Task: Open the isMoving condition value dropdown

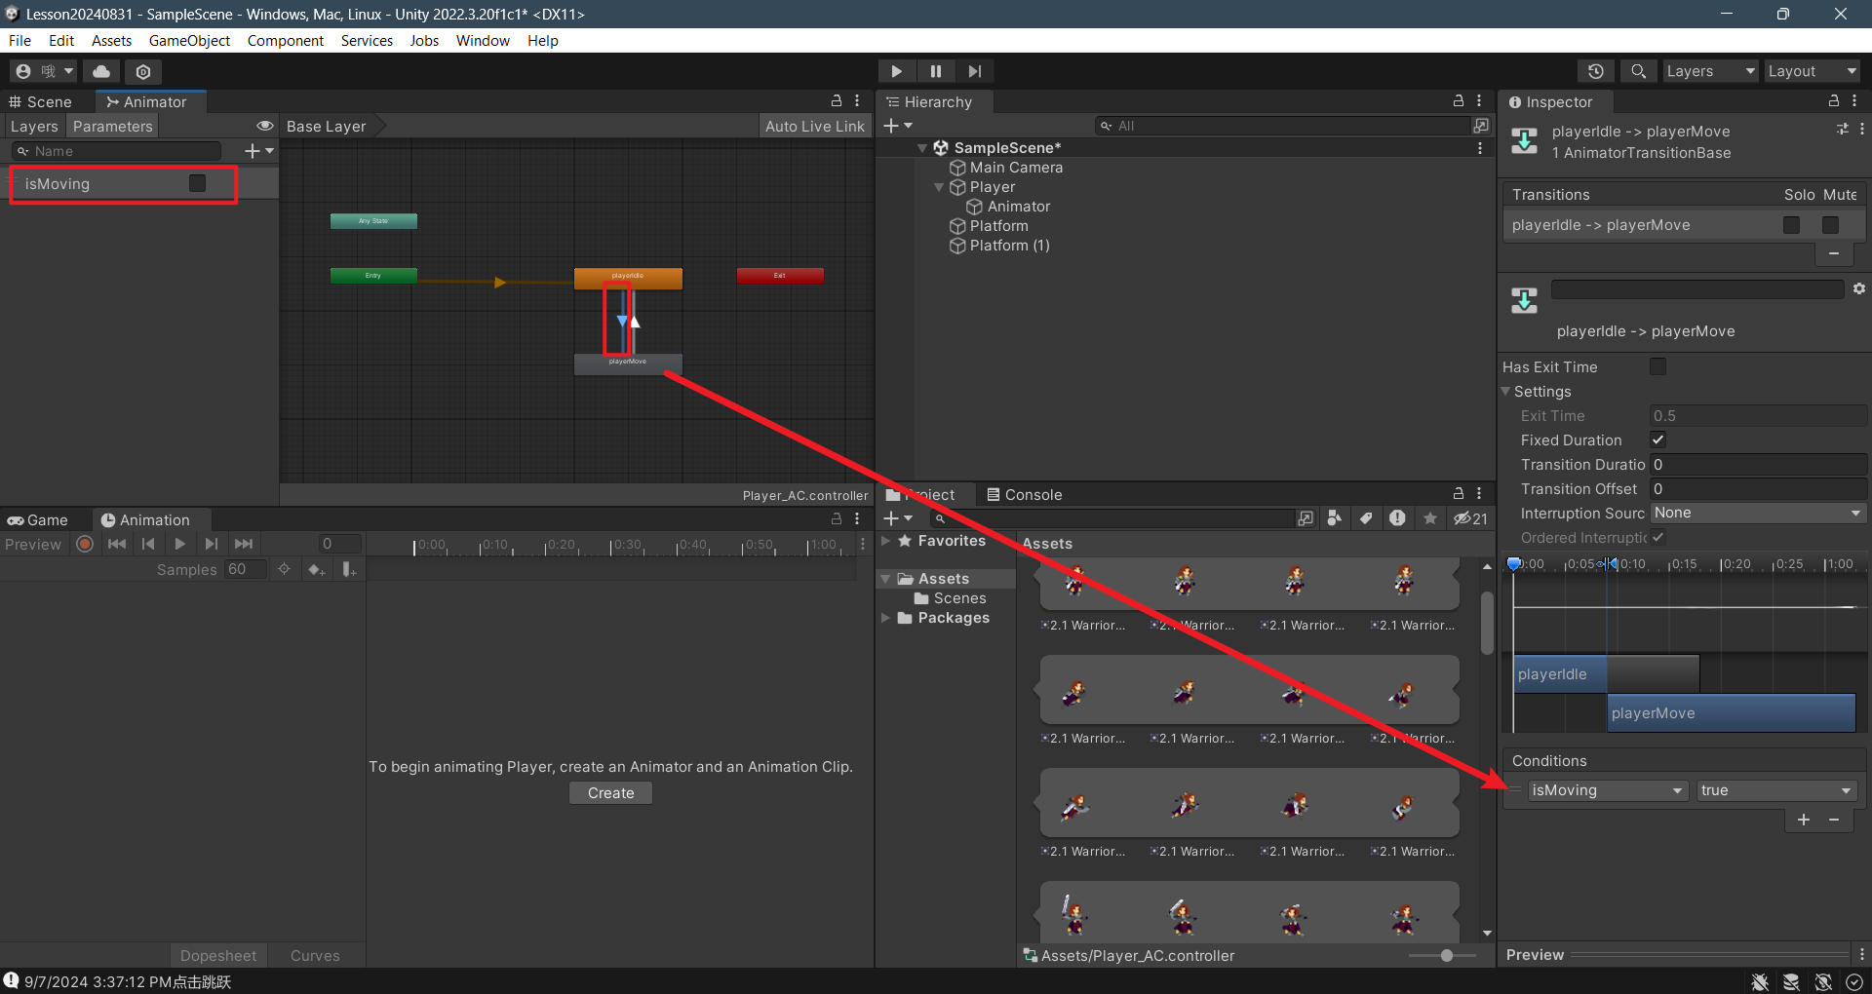Action: (x=1774, y=790)
